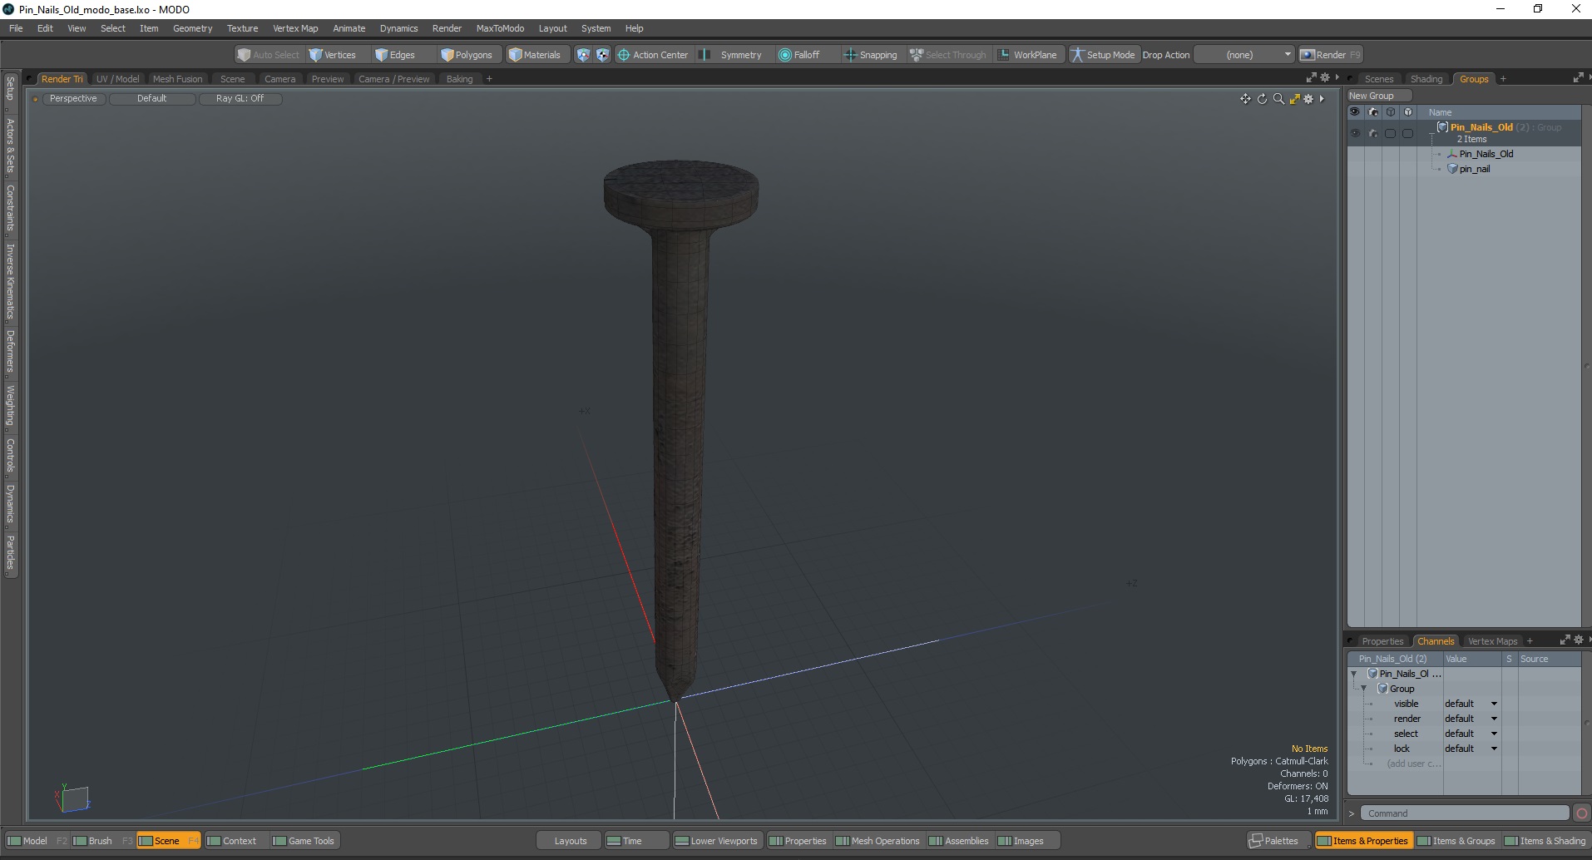The width and height of the screenshot is (1592, 860).
Task: Click the viewport rotate icon
Action: coord(1262,99)
